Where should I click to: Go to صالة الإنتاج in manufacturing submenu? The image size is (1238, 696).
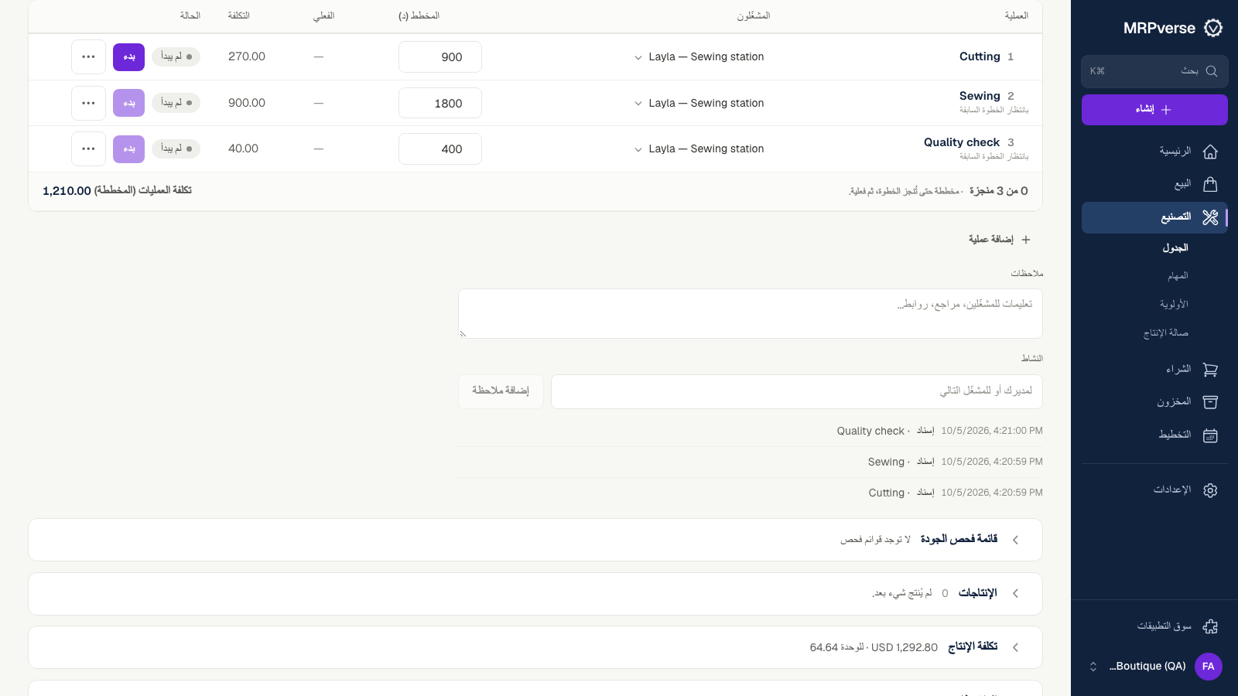[x=1166, y=333]
